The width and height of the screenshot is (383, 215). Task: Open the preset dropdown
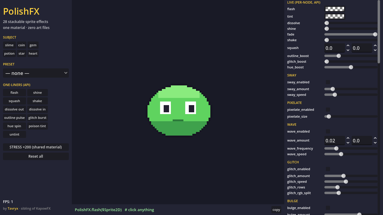[36, 73]
